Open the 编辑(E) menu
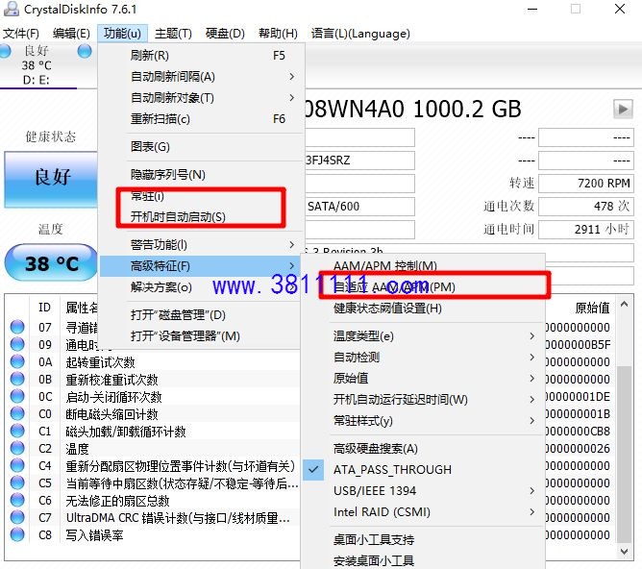This screenshot has width=642, height=569. (x=71, y=33)
